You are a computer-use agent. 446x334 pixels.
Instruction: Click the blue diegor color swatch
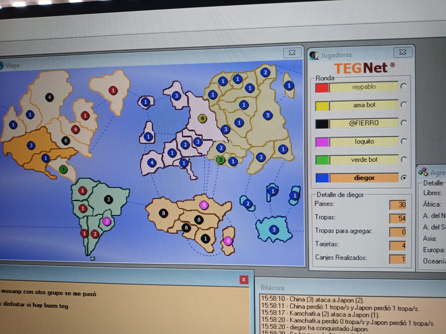tap(322, 178)
